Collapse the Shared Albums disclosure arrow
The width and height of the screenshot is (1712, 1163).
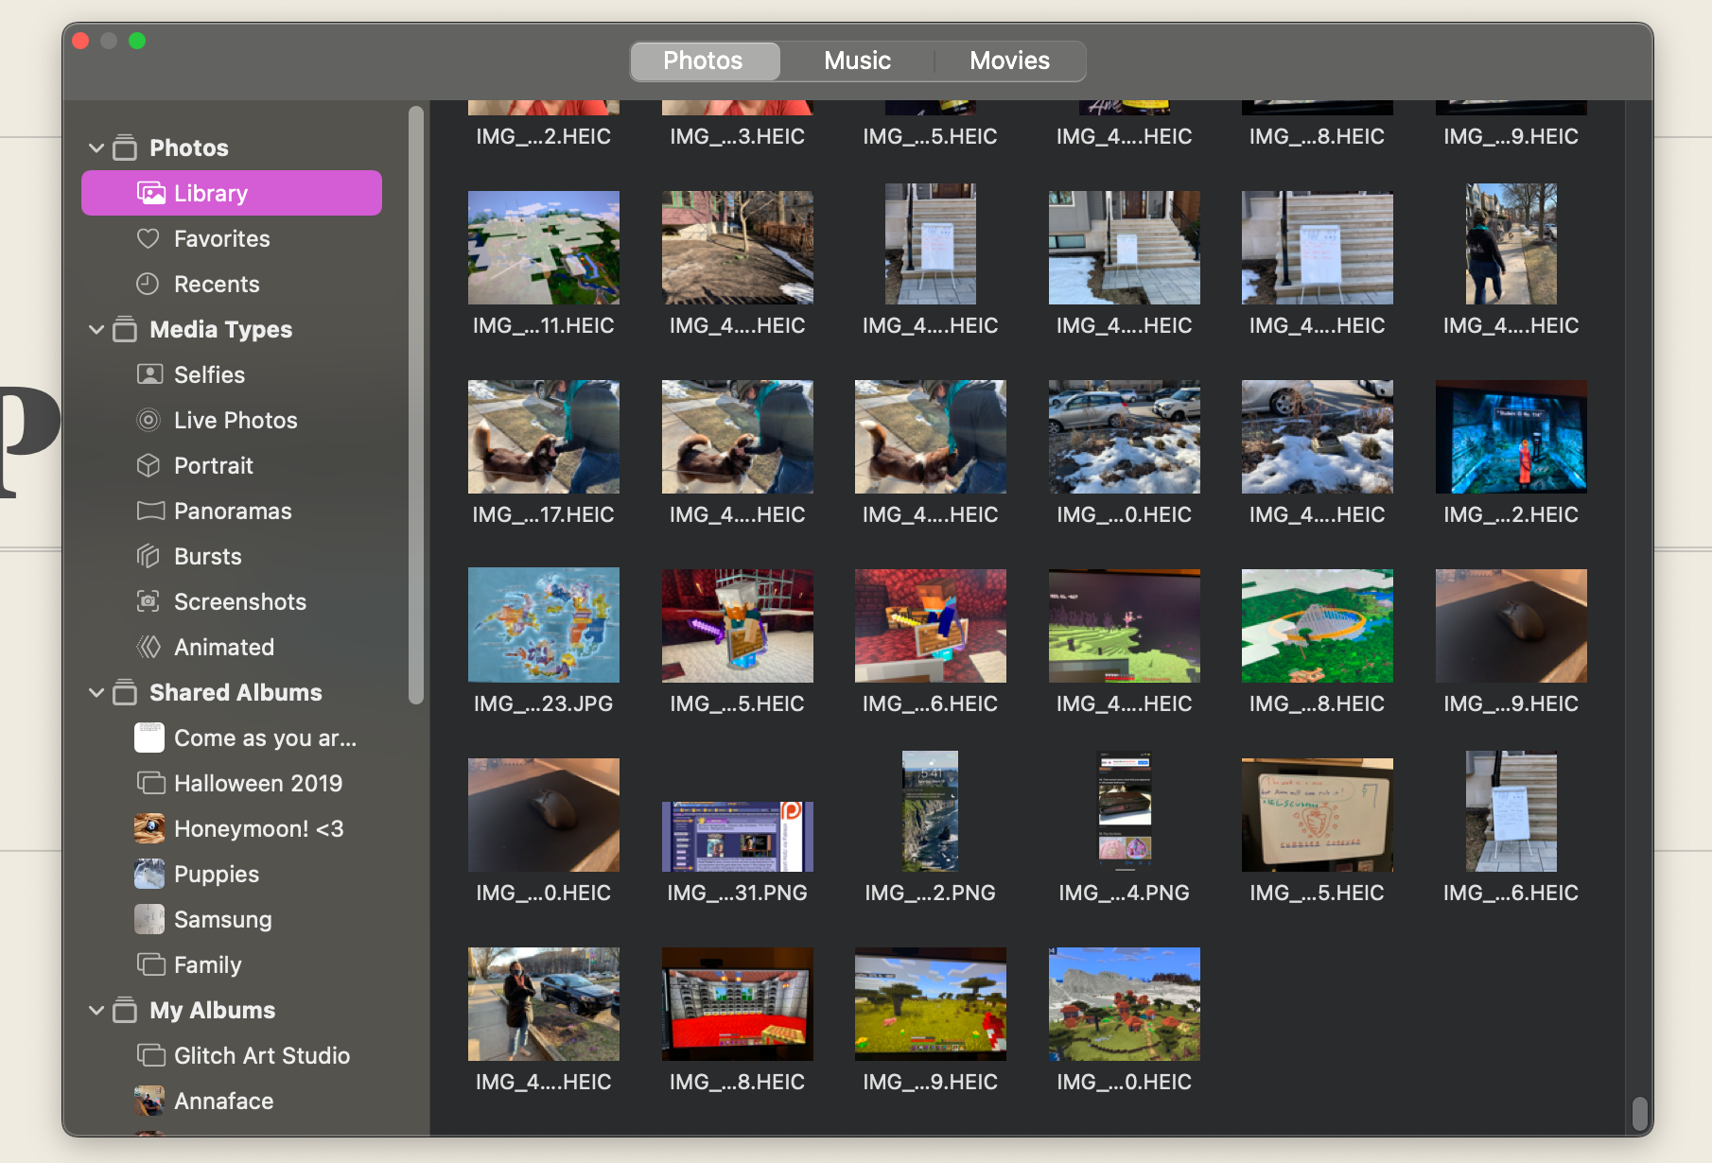pyautogui.click(x=96, y=693)
